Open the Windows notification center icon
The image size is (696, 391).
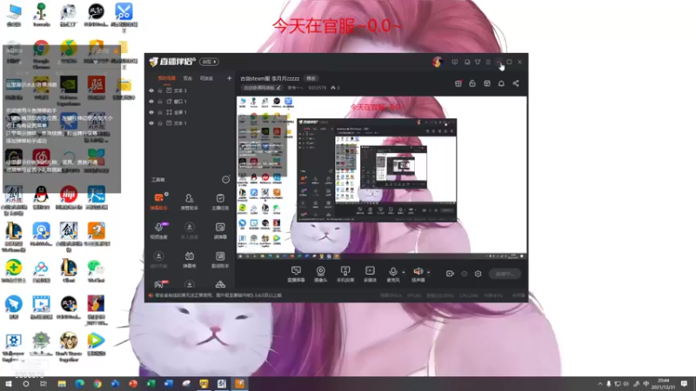tap(685, 384)
